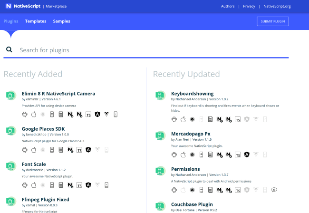Click Angular icon under Google Places SDK
The width and height of the screenshot is (309, 213).
pos(88,150)
